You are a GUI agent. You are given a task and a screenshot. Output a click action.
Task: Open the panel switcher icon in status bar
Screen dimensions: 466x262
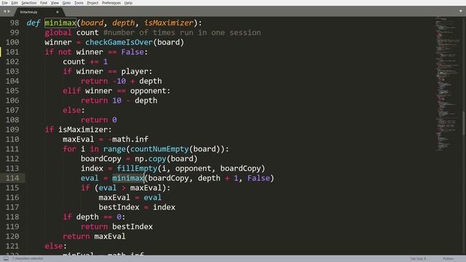click(x=6, y=259)
